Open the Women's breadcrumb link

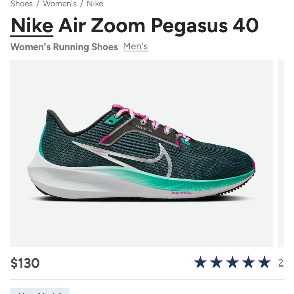[x=60, y=4]
